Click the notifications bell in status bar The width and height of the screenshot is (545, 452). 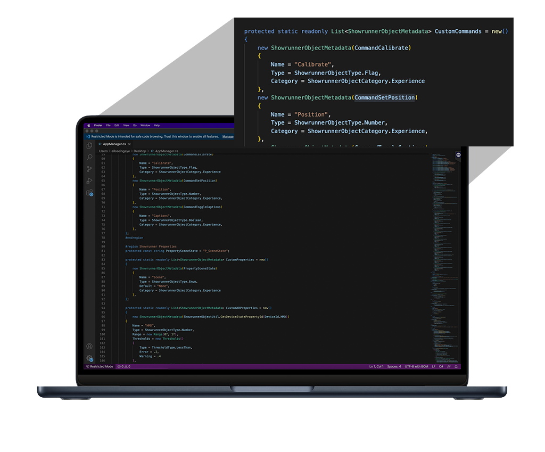[x=456, y=367]
